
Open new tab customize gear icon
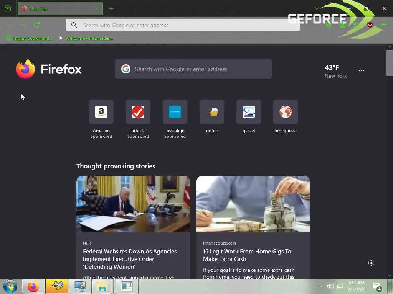pos(371,263)
